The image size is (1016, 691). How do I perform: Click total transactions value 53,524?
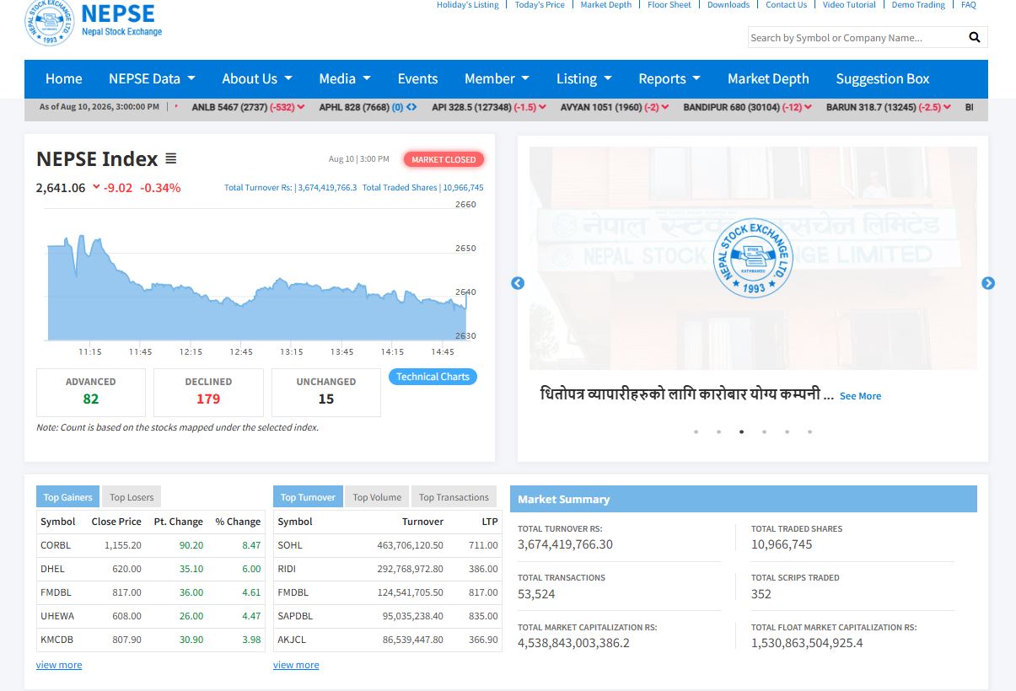coord(536,593)
